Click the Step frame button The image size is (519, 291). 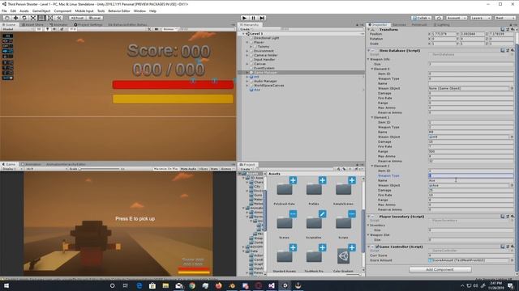click(x=262, y=18)
